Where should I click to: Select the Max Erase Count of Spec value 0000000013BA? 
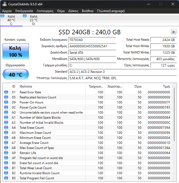pyautogui.click(x=159, y=148)
